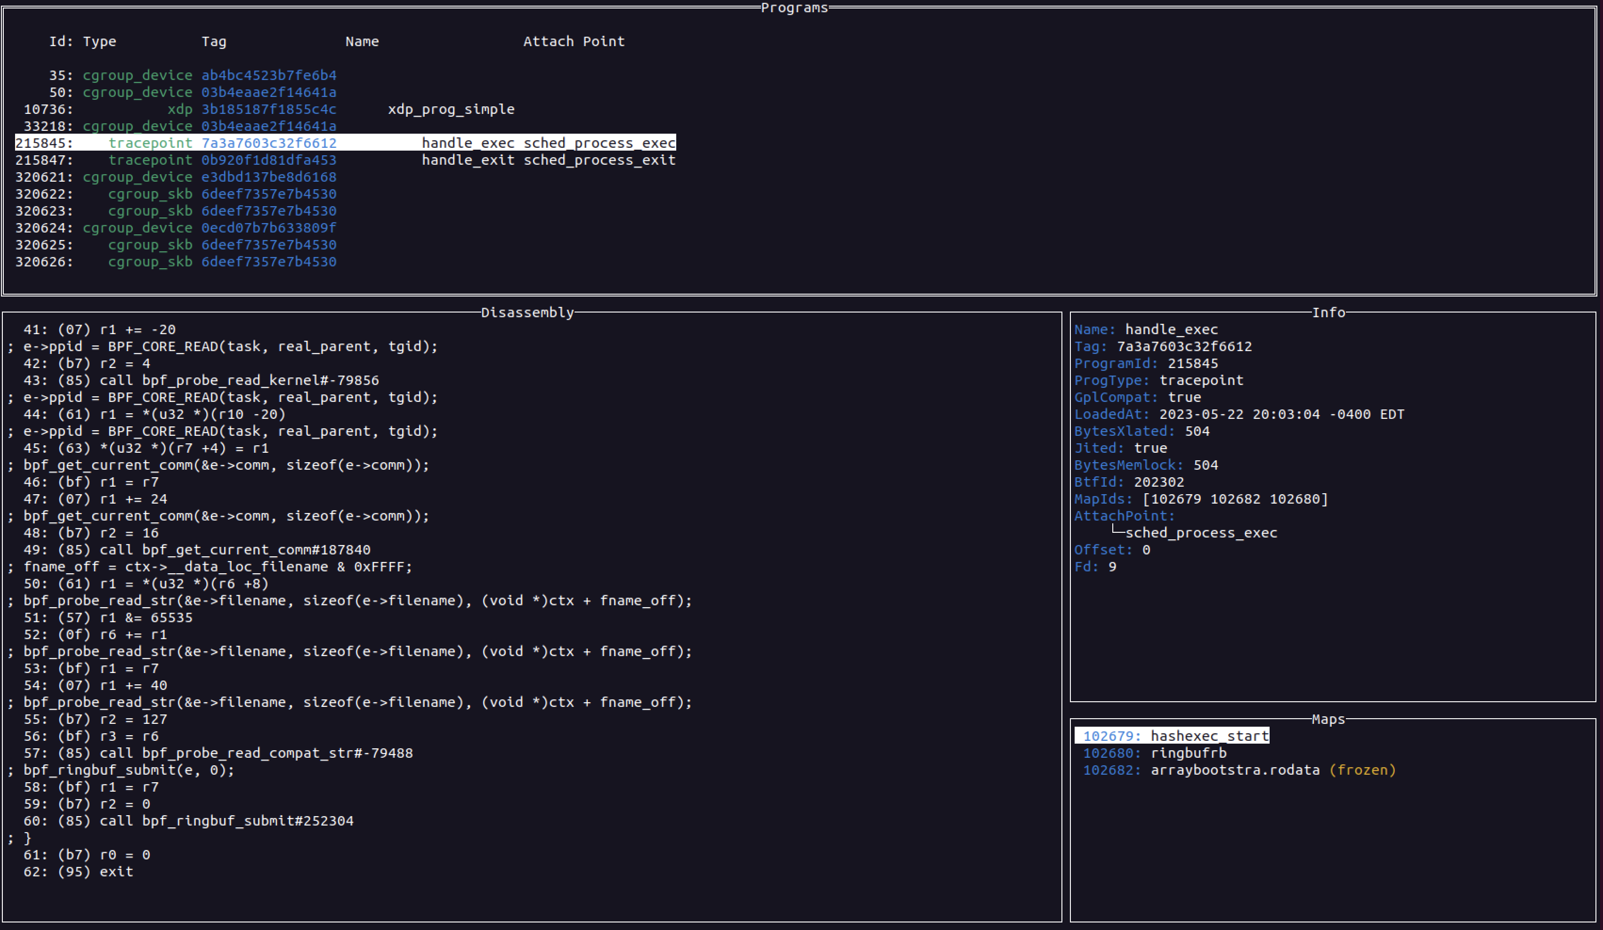The width and height of the screenshot is (1603, 930).
Task: Click instruction 52 r6 += r1
Action: pos(96,634)
